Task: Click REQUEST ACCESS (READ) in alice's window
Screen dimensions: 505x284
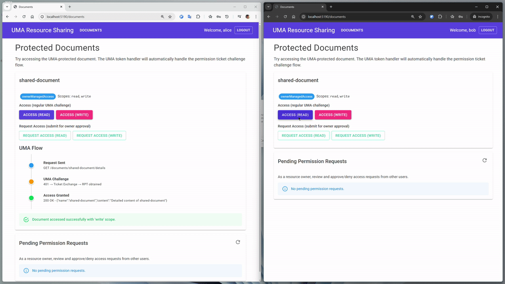Action: [45, 135]
